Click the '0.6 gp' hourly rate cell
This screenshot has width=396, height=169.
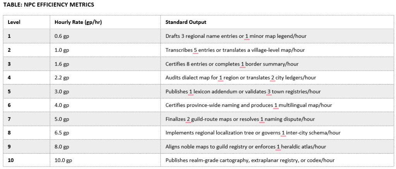(x=62, y=36)
